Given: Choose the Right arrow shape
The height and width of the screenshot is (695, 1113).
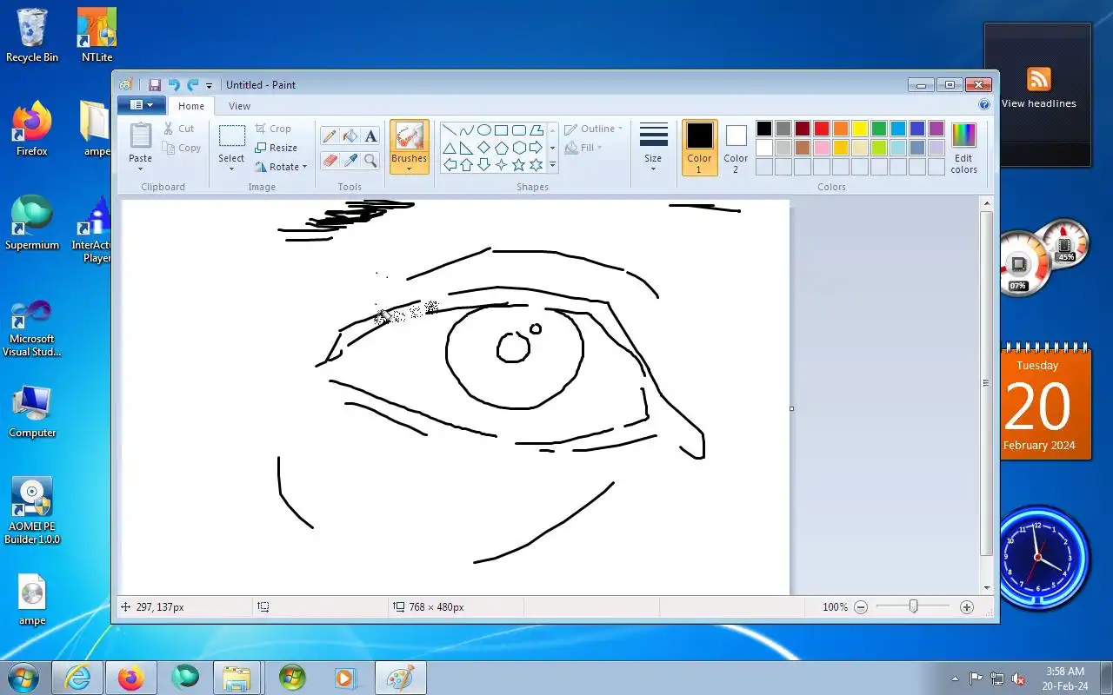Looking at the screenshot, I should [x=537, y=148].
